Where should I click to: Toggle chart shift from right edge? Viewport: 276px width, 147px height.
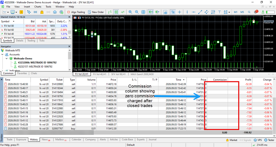[157, 12]
